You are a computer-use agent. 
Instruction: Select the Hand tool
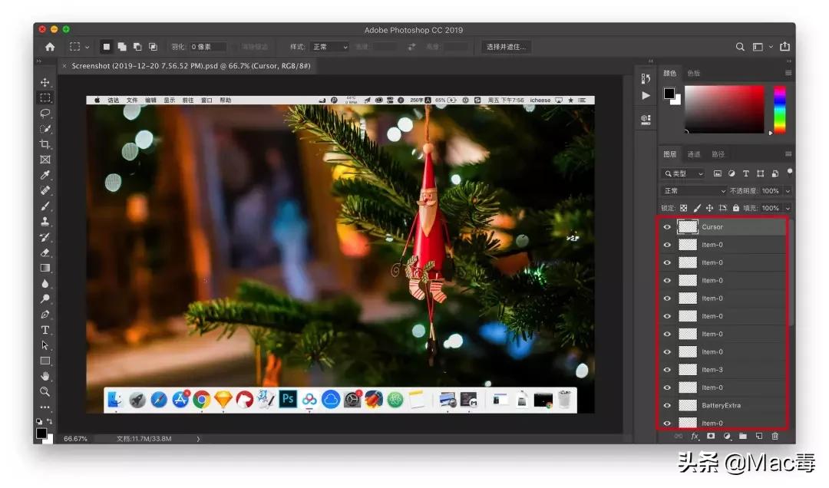click(45, 376)
